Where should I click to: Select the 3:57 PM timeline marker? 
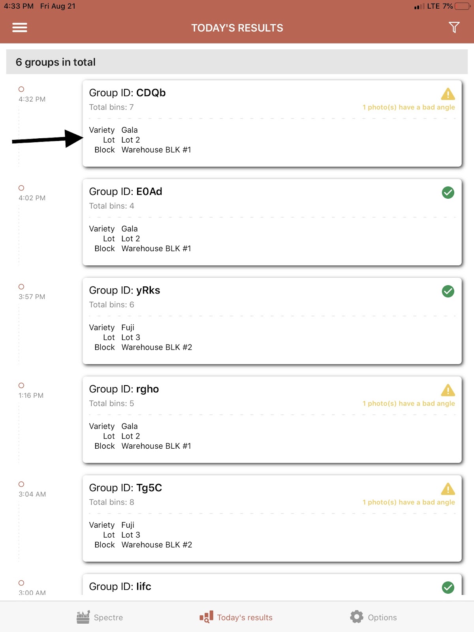pyautogui.click(x=21, y=287)
